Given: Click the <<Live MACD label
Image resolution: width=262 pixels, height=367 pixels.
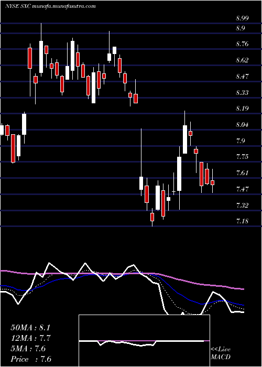Looking at the screenshot, I should [x=221, y=353].
